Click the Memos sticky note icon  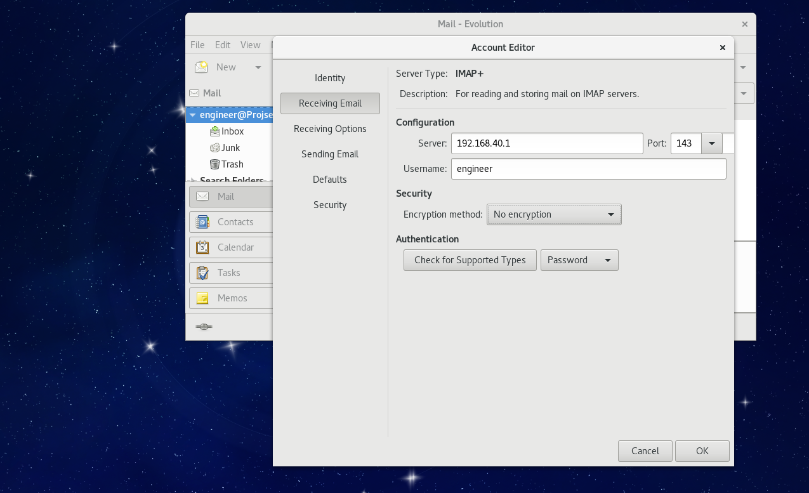click(x=202, y=298)
